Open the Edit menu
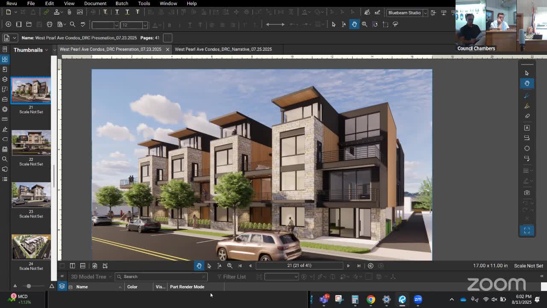This screenshot has height=308, width=547. click(x=50, y=3)
